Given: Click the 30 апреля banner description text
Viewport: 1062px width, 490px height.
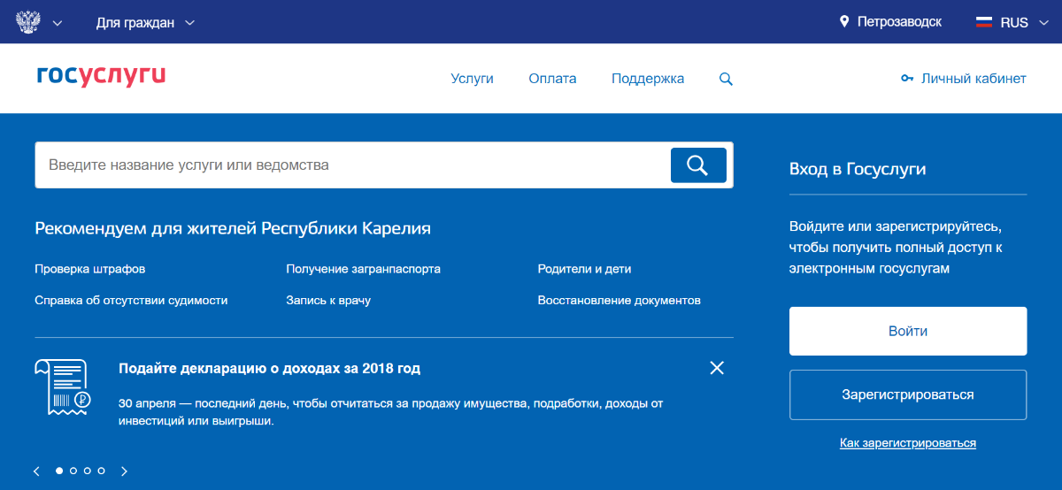Looking at the screenshot, I should click(x=390, y=412).
